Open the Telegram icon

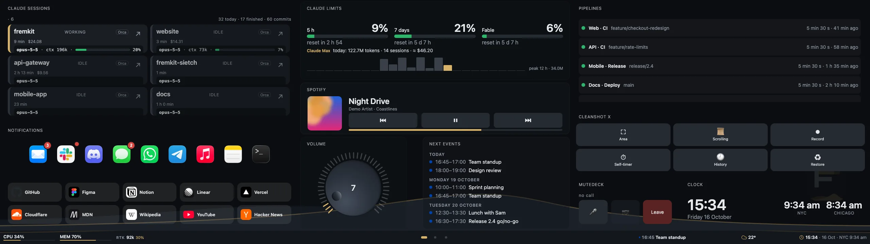[177, 154]
